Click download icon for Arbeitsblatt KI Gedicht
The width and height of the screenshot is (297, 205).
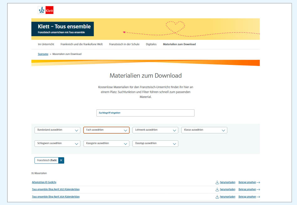tap(217, 182)
